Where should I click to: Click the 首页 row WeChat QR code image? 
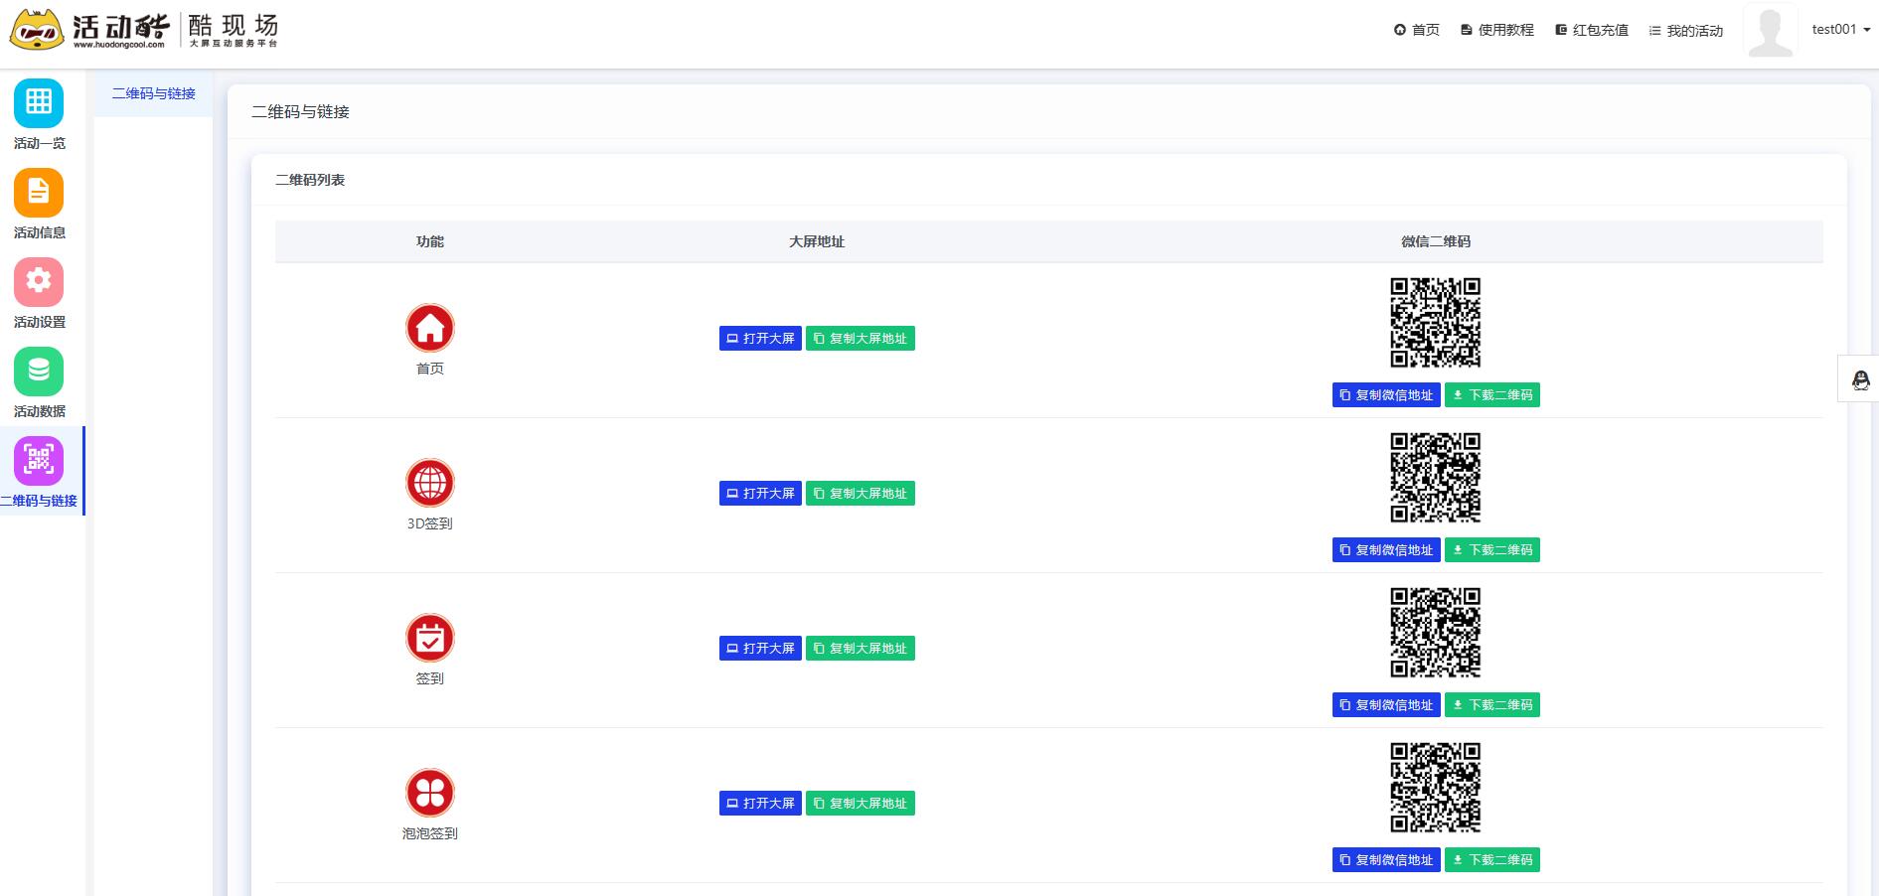coord(1436,323)
